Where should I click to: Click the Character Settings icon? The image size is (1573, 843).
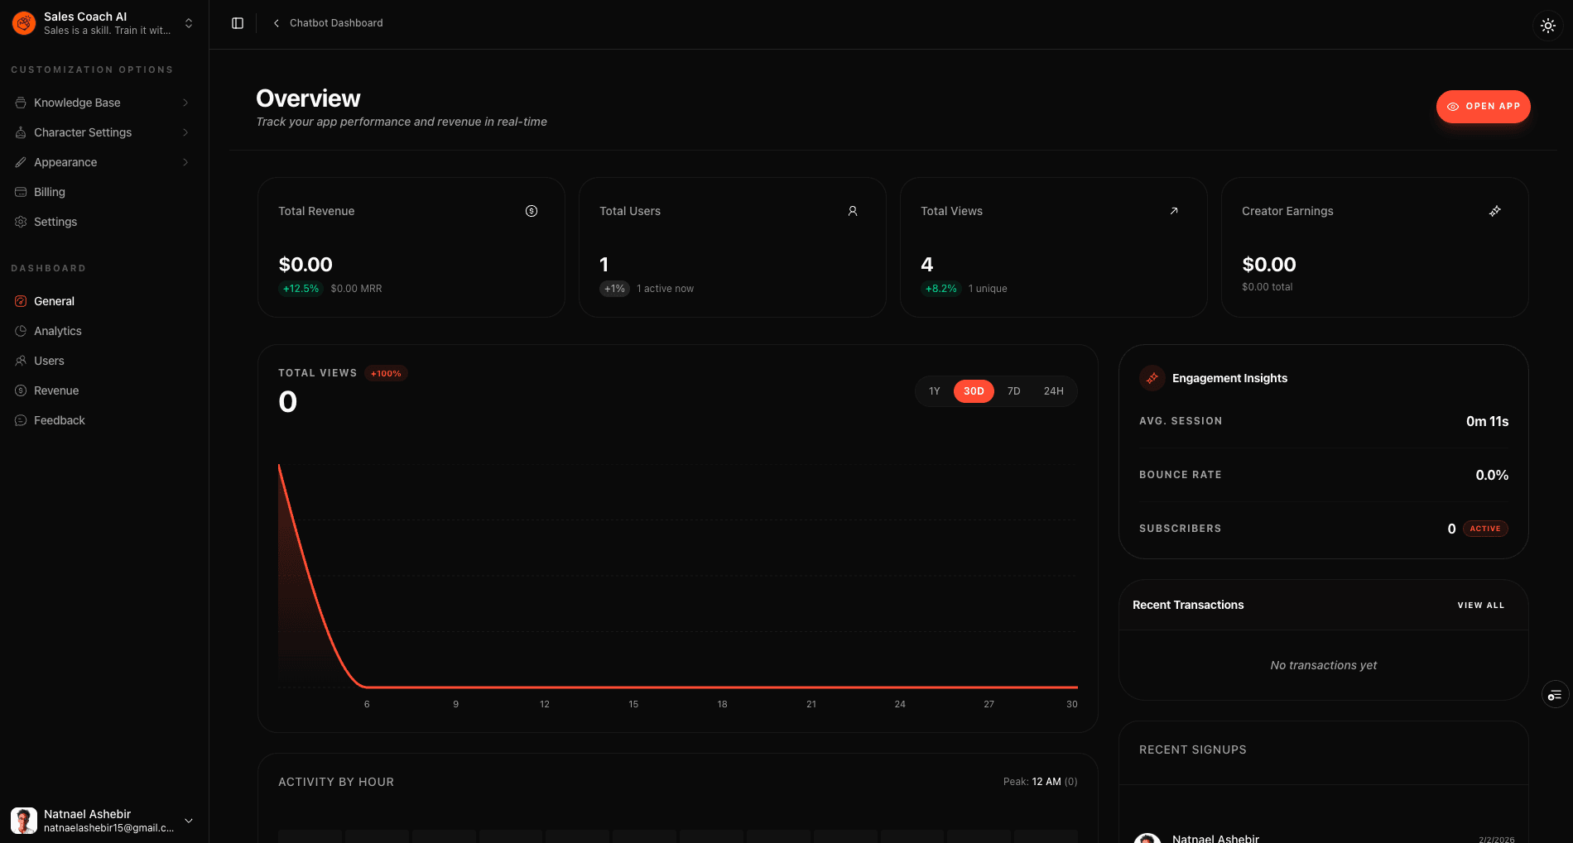point(21,132)
